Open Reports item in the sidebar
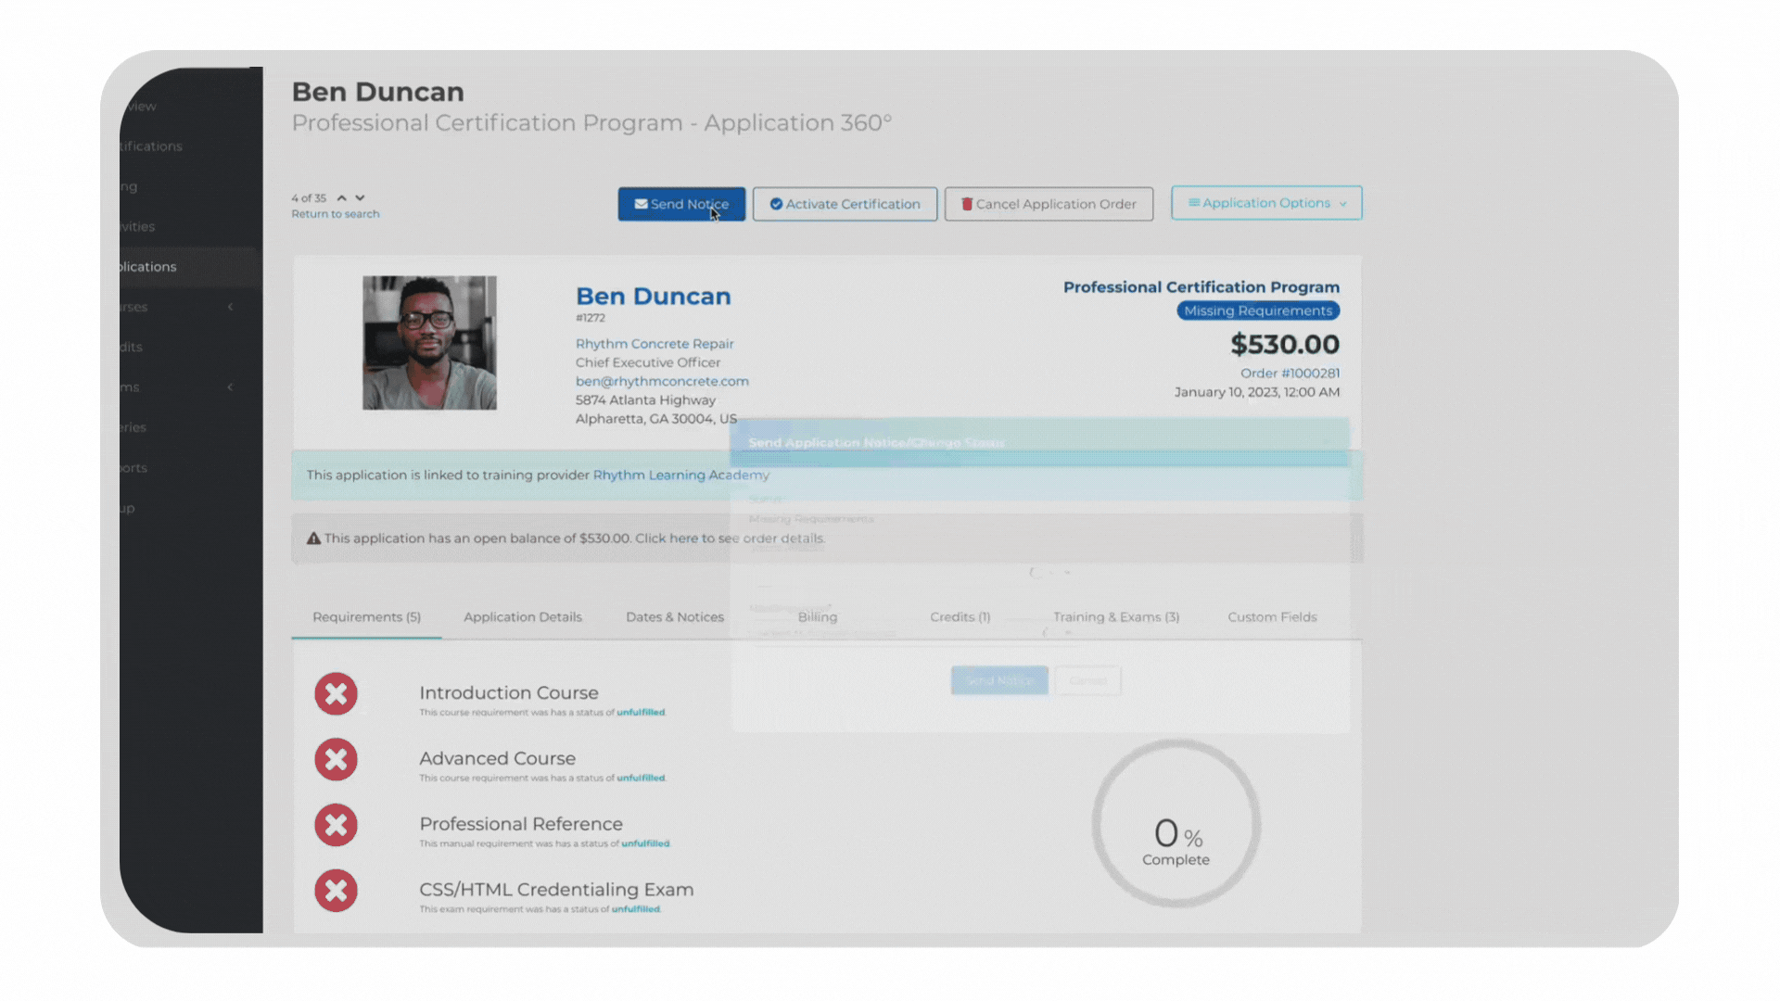 point(133,468)
